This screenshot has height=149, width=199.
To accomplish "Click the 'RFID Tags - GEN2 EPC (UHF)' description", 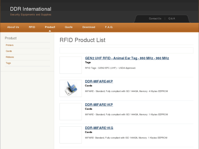I will click(110, 68).
